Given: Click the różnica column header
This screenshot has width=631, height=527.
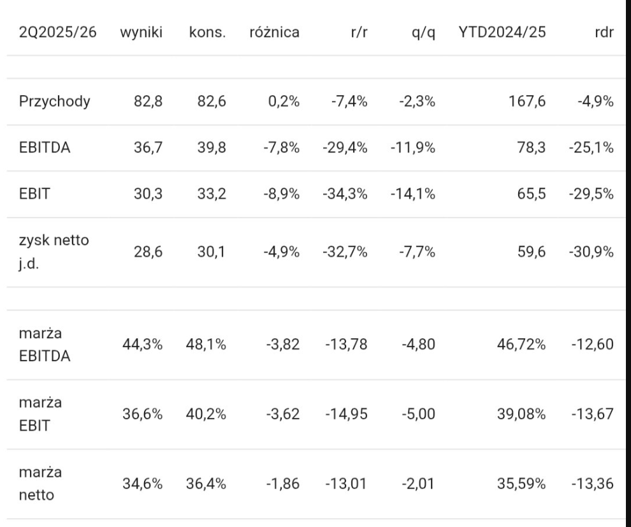Looking at the screenshot, I should tap(274, 32).
